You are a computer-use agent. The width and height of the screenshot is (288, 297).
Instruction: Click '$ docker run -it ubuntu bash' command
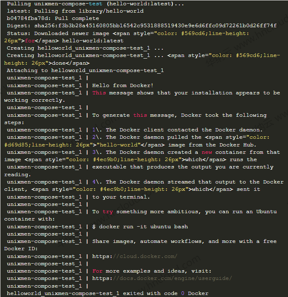coord(140,227)
